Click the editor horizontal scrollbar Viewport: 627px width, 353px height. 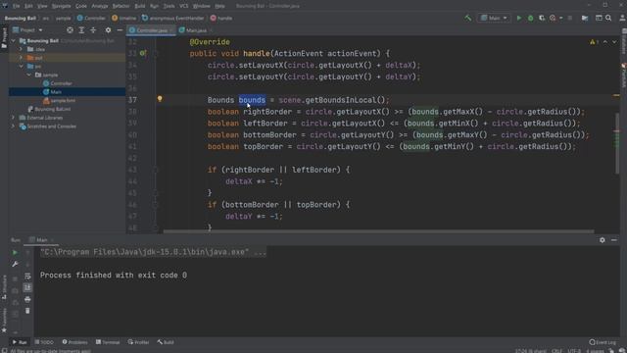[378, 231]
